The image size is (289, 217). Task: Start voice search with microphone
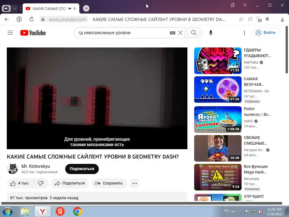[x=211, y=33]
